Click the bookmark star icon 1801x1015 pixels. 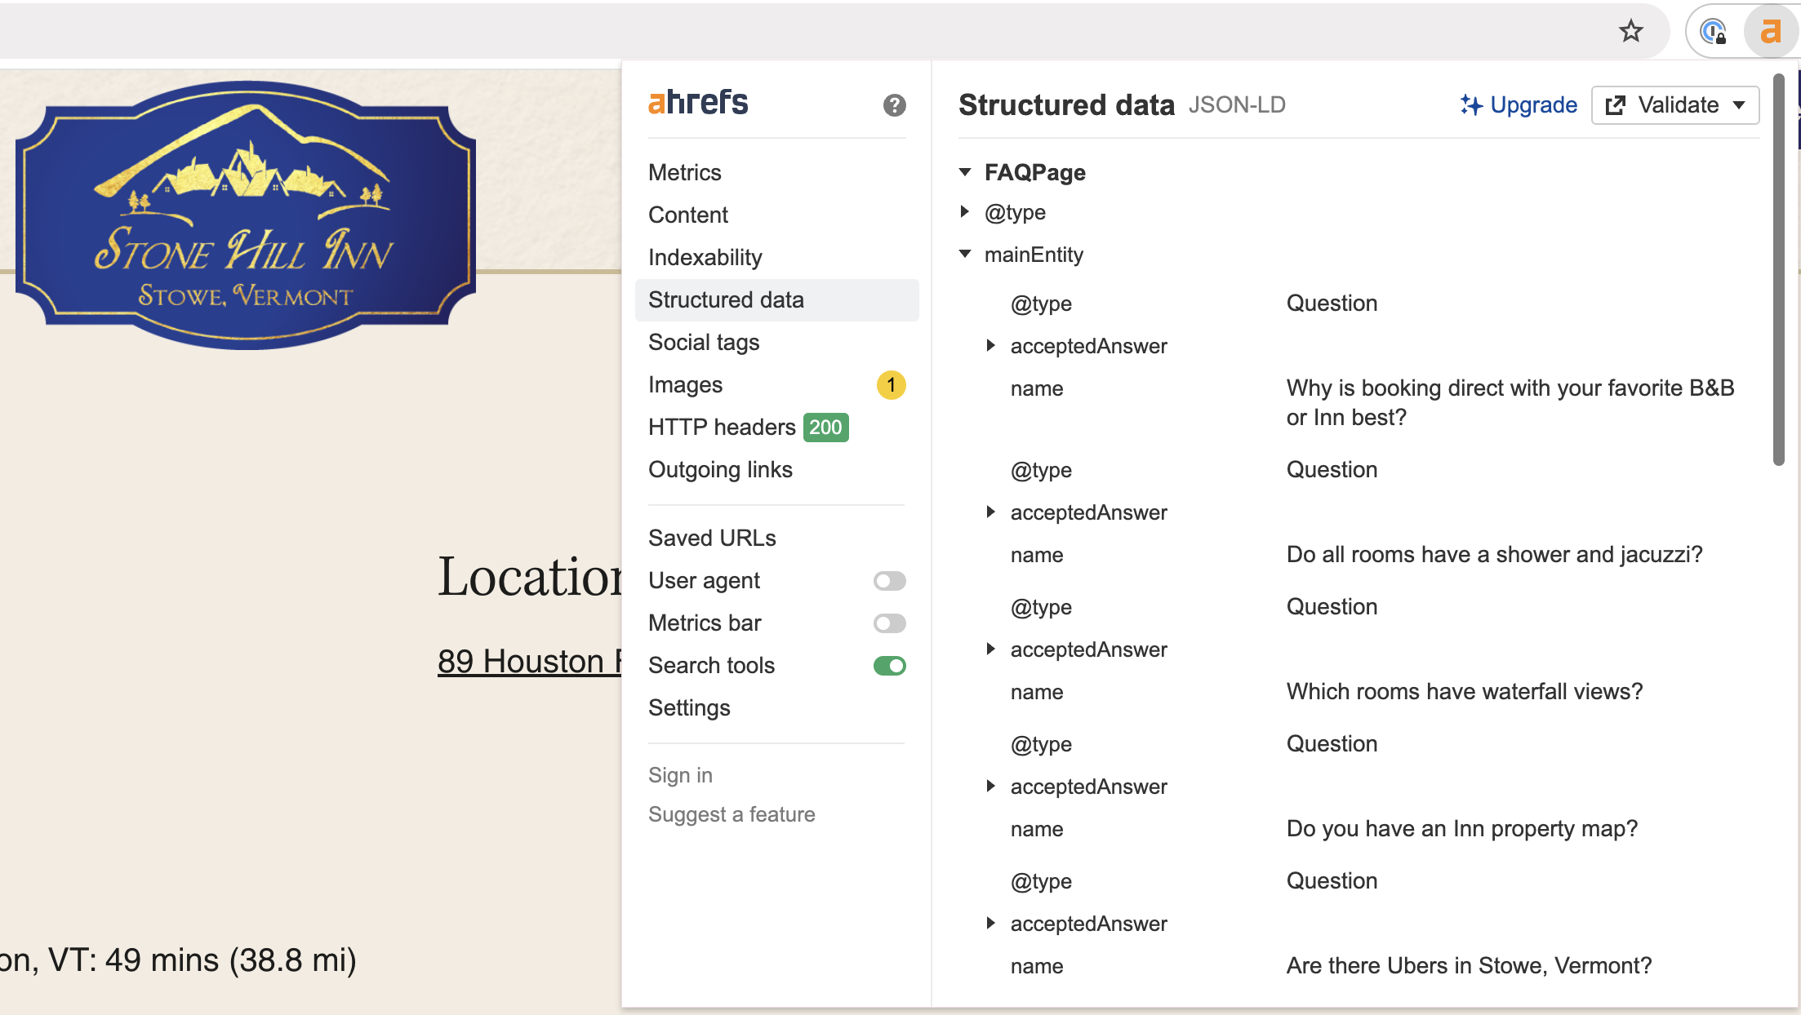pyautogui.click(x=1630, y=31)
